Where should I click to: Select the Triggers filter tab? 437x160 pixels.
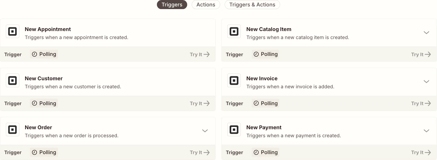point(172,5)
